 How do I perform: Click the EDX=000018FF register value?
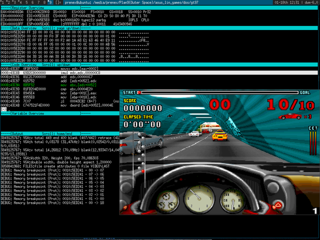pyautogui.click(x=12, y=24)
